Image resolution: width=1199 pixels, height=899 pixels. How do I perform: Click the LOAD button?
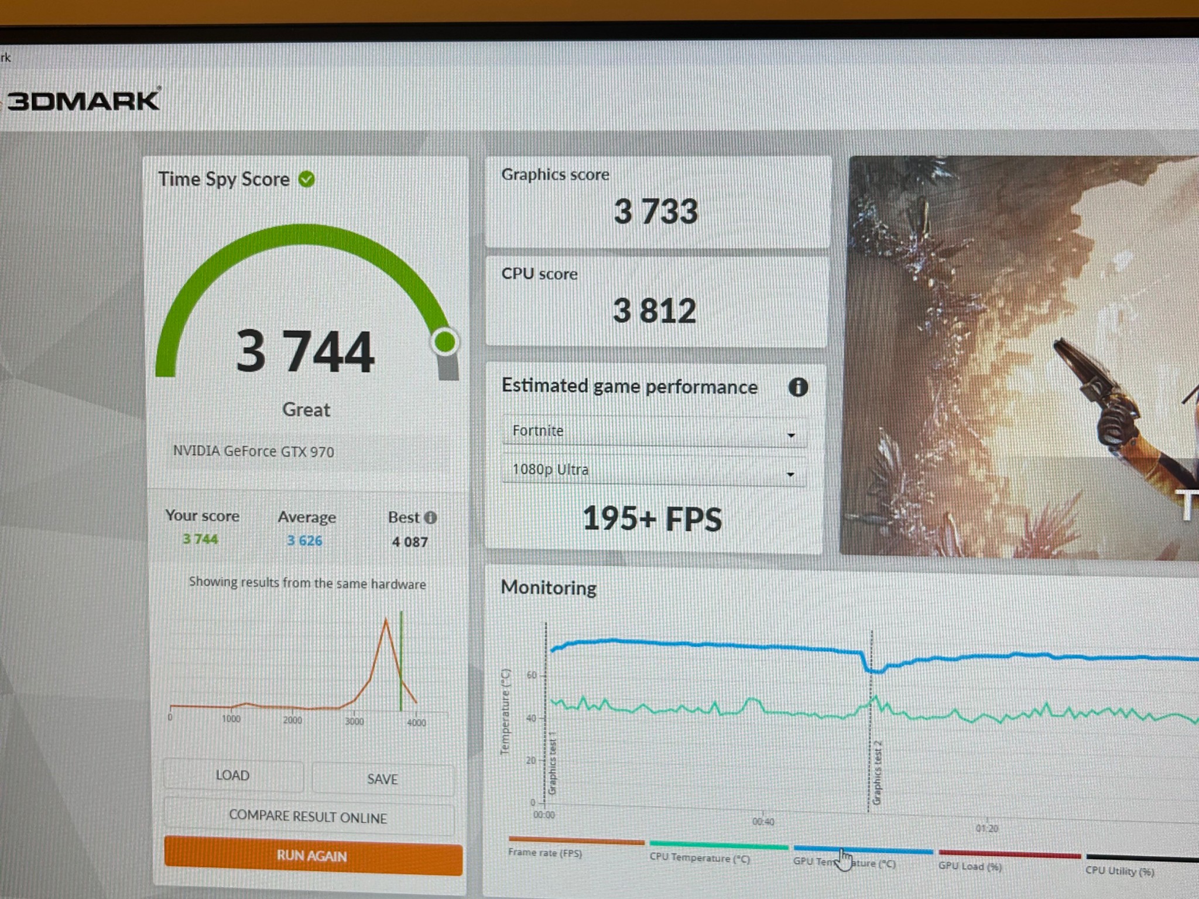(233, 776)
